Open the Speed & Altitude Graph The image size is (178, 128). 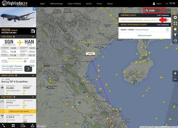[x=18, y=111]
